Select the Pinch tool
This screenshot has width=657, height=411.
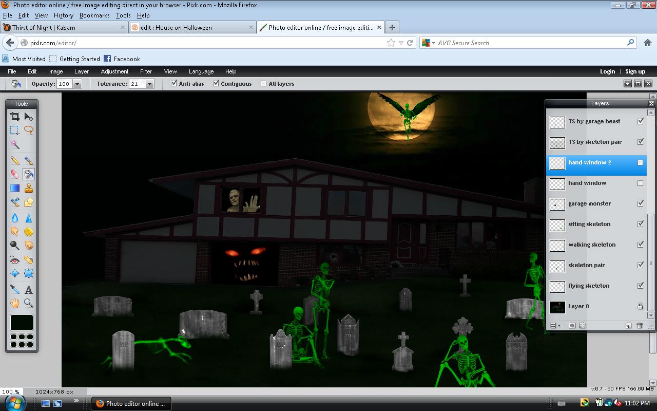tap(29, 274)
